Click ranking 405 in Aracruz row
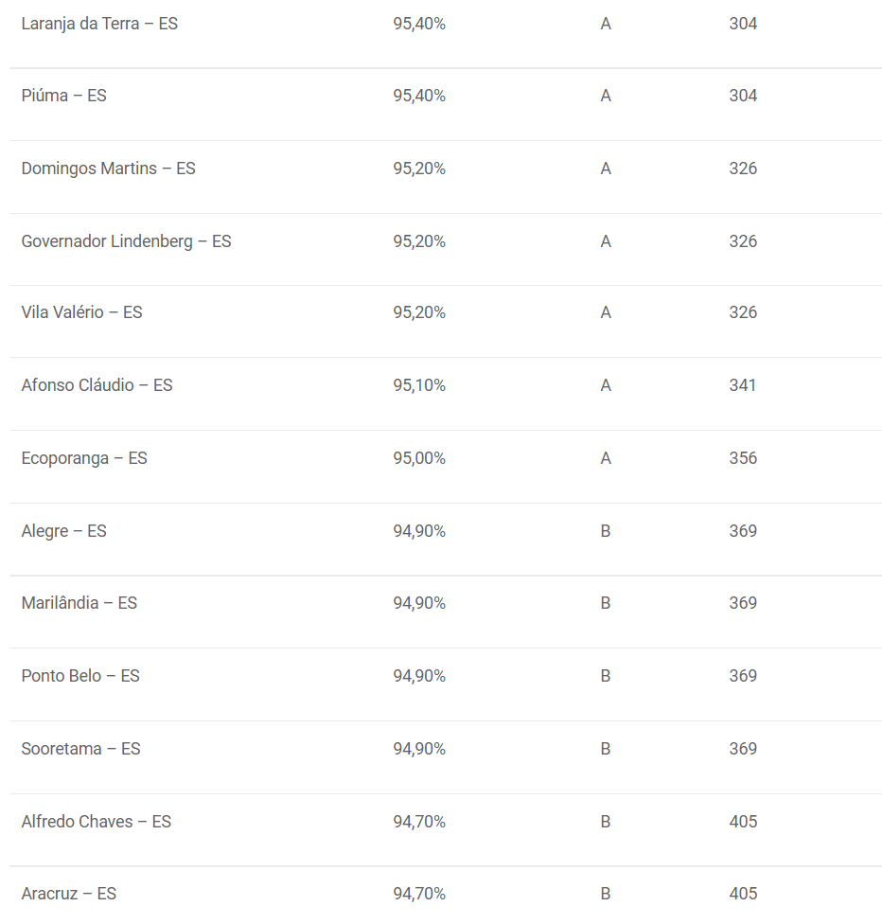The height and width of the screenshot is (924, 882). pyautogui.click(x=743, y=894)
